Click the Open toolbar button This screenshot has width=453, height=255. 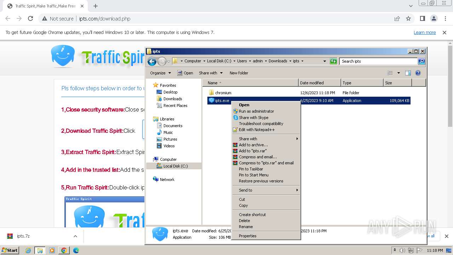point(185,73)
